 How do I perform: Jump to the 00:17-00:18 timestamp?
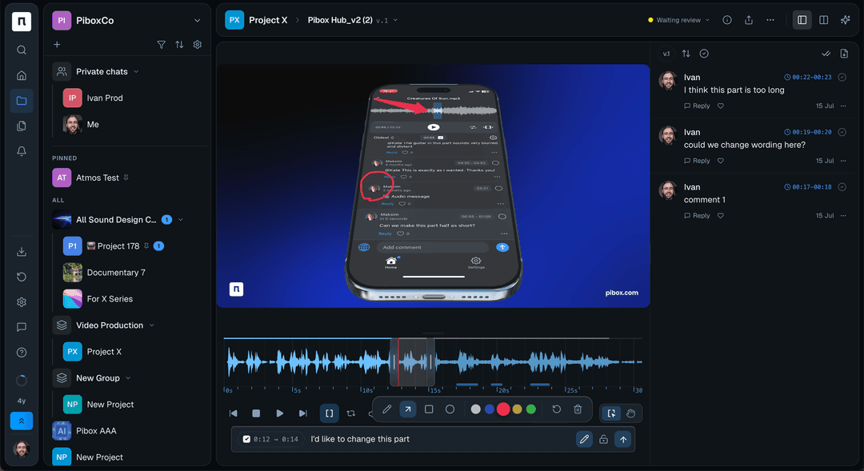[808, 187]
